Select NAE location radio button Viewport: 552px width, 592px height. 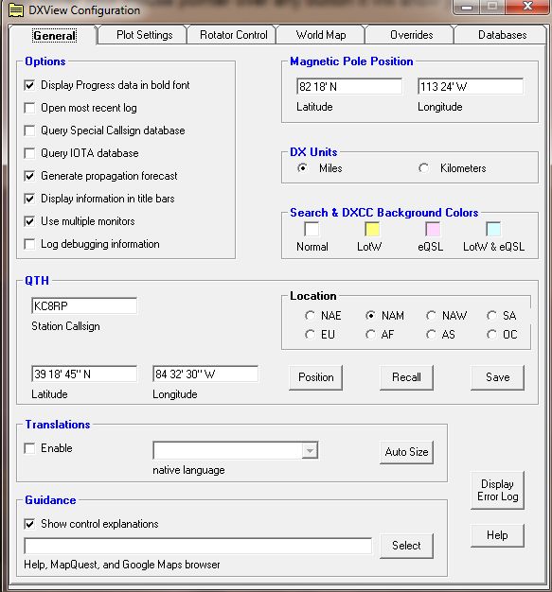pyautogui.click(x=310, y=315)
